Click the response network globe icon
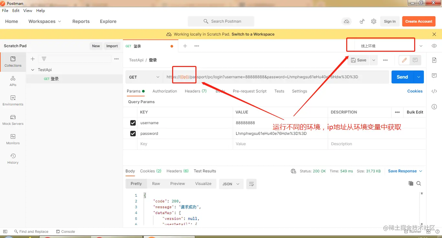 (293, 171)
